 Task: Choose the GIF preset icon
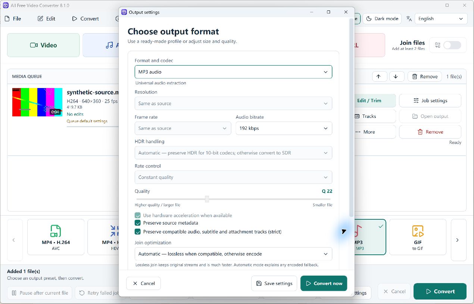pos(418,231)
